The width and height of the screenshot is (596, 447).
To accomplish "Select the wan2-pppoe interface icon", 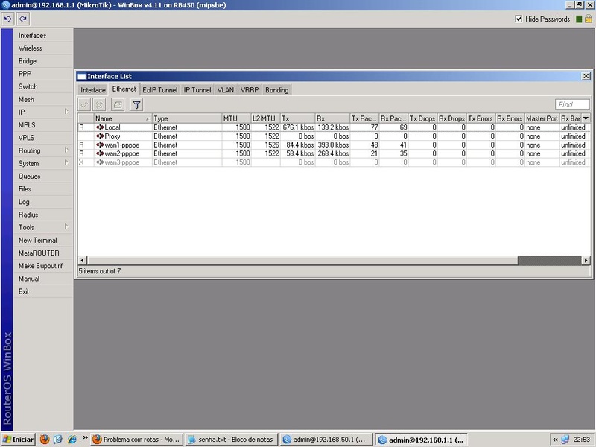I will tap(100, 153).
